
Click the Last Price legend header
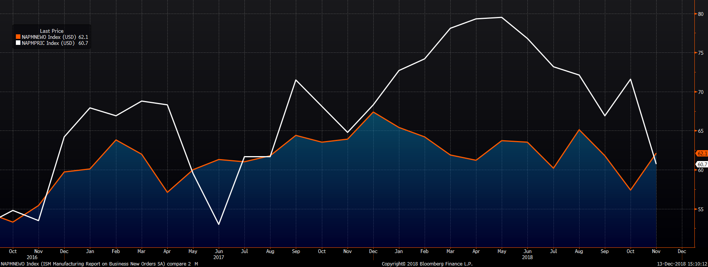coord(52,31)
